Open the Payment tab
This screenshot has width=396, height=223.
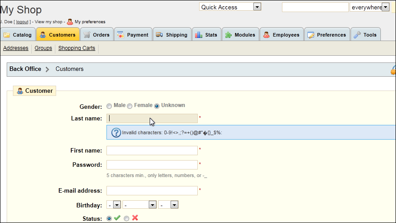pyautogui.click(x=133, y=34)
